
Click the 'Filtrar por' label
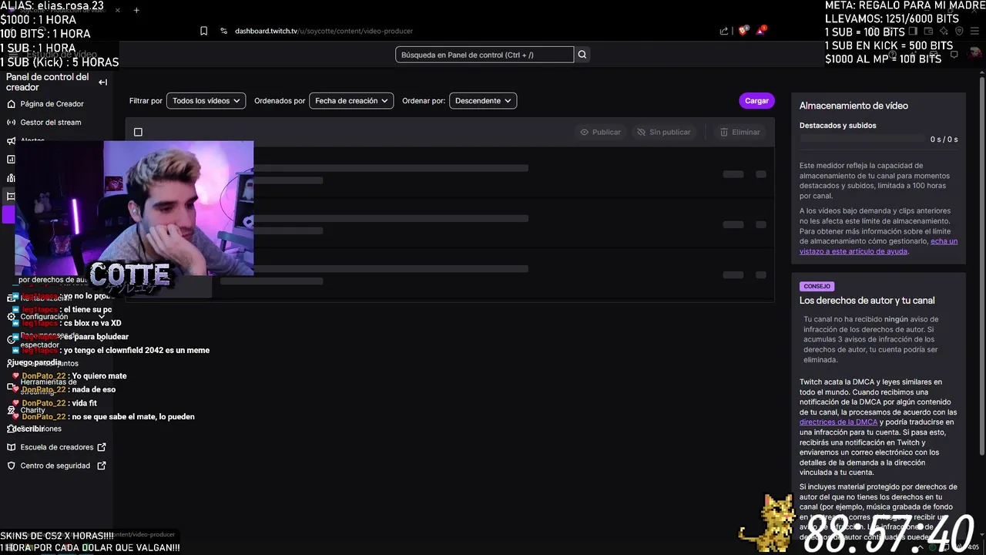click(146, 101)
